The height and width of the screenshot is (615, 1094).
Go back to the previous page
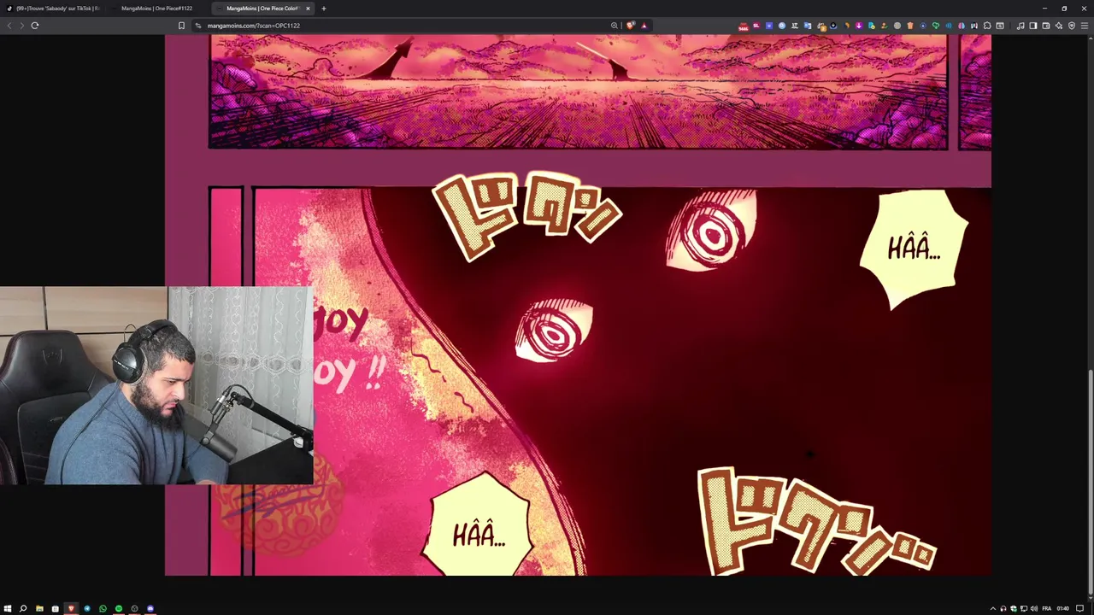click(x=9, y=26)
